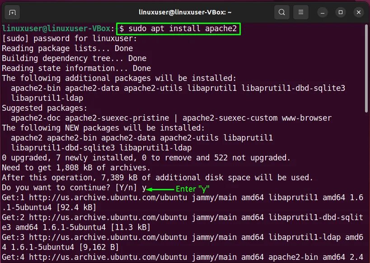Viewport: 370px width, 263px height.
Task: Click the 'Get:1' download URL line
Action: pyautogui.click(x=183, y=197)
